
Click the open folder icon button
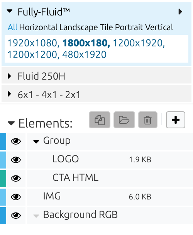click(x=124, y=120)
